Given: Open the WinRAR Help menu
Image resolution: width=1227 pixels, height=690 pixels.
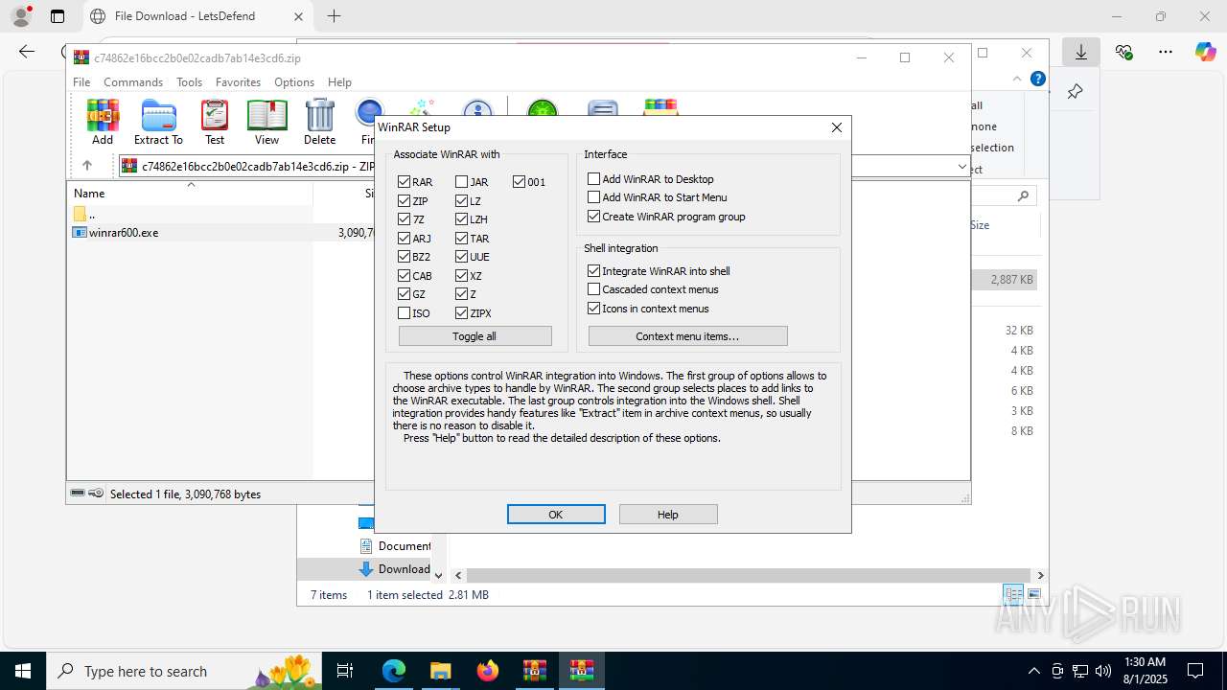Looking at the screenshot, I should 339,82.
